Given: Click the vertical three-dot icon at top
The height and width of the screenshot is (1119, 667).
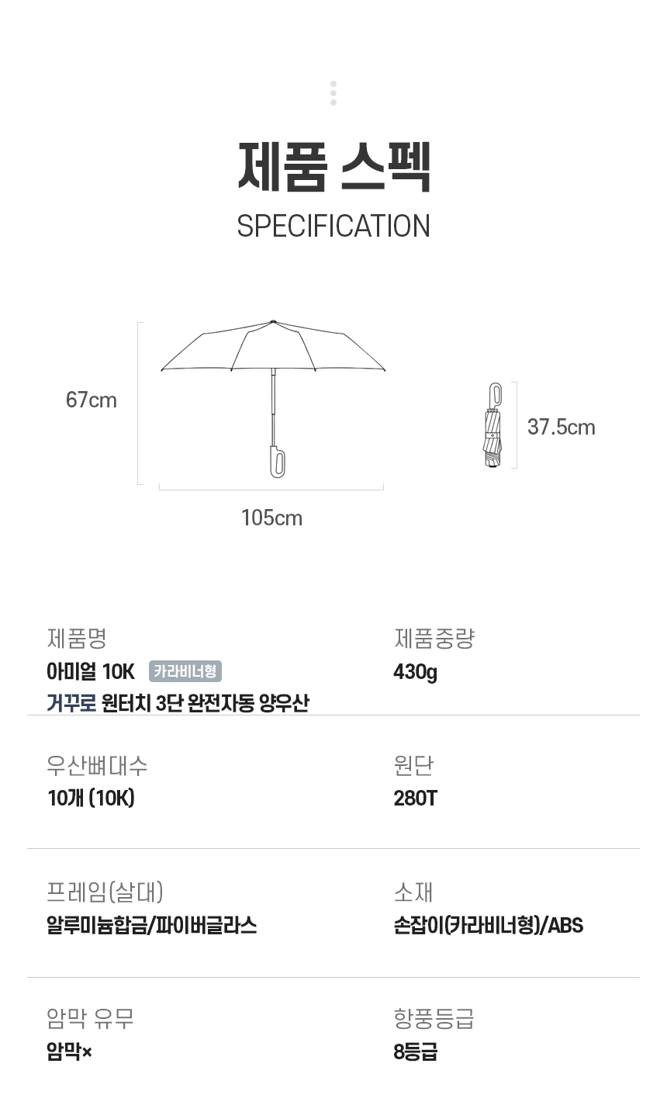Looking at the screenshot, I should [333, 93].
